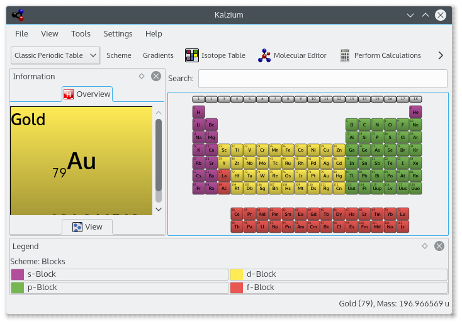
Task: Click into the Search field
Action: pos(323,79)
